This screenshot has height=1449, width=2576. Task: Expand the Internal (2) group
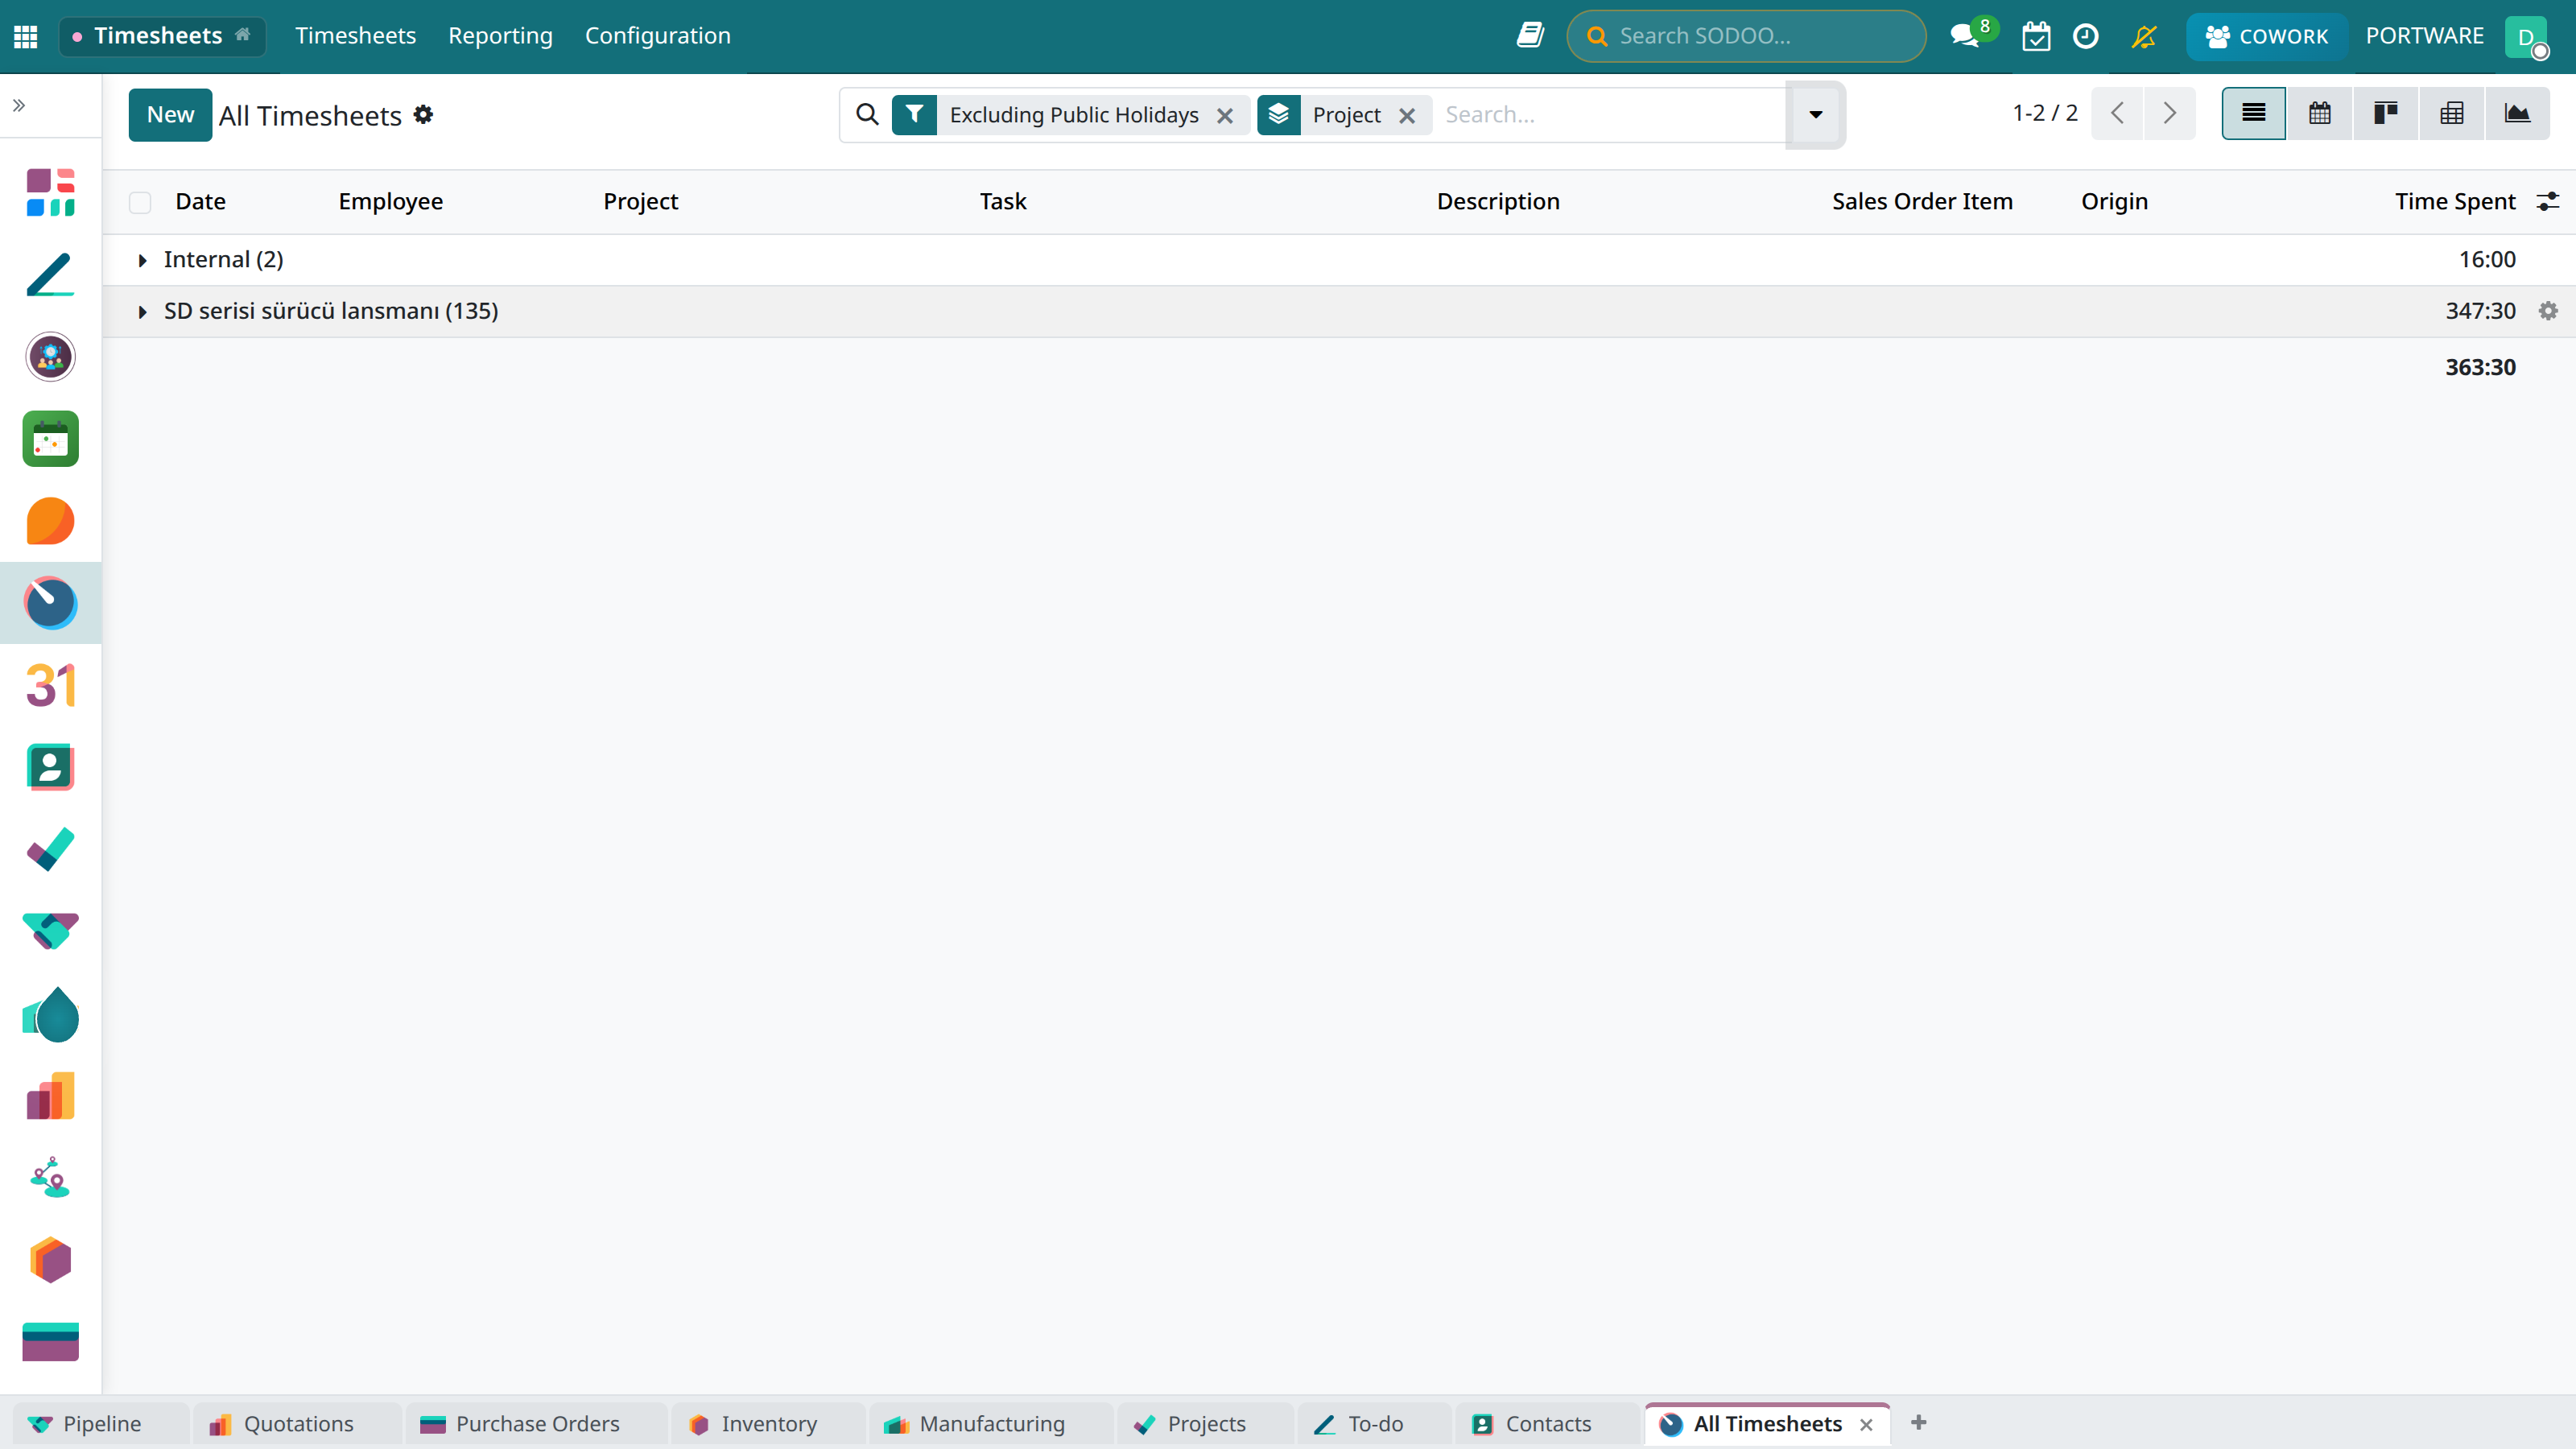(x=142, y=260)
